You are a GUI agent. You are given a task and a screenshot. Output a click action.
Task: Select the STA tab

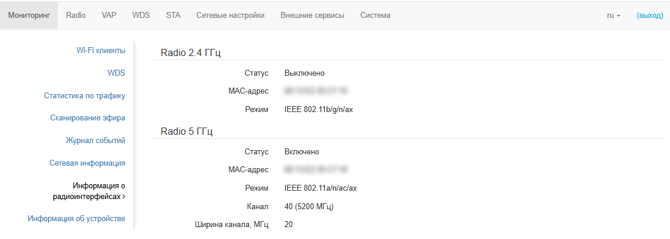[173, 15]
